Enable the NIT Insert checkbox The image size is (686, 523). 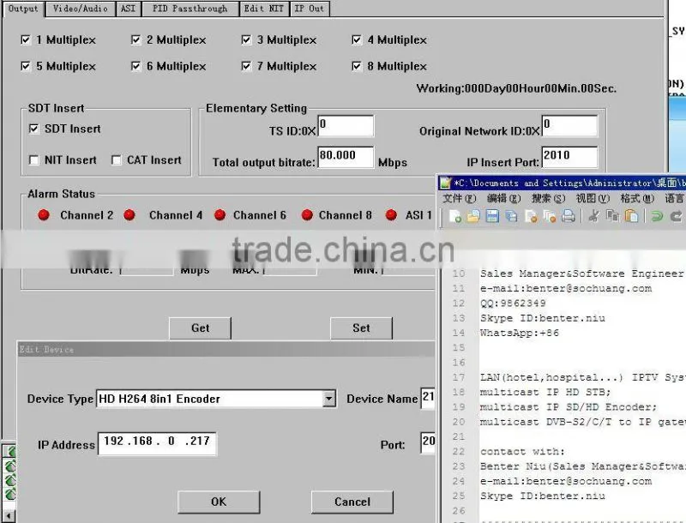(x=33, y=160)
